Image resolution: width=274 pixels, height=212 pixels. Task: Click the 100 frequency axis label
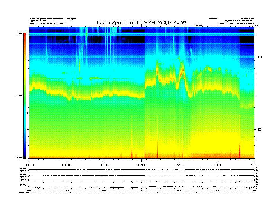(260, 57)
